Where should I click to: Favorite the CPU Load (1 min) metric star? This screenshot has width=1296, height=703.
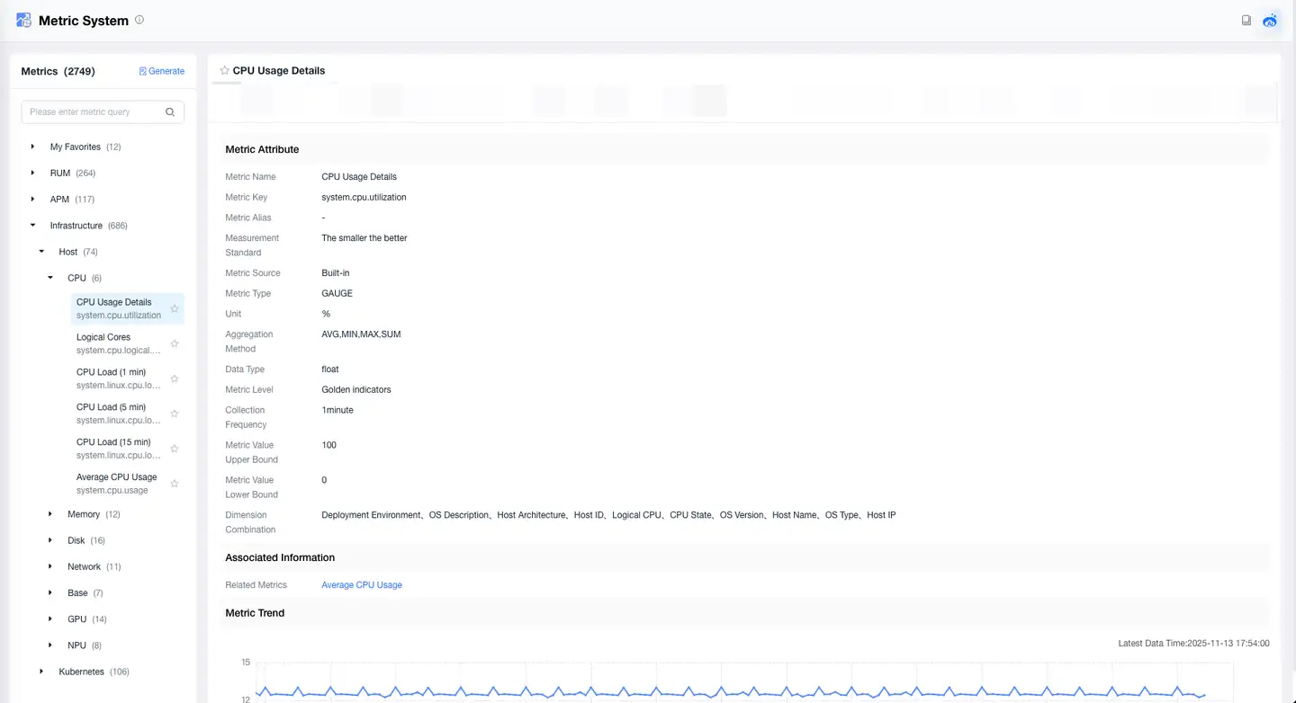click(175, 378)
